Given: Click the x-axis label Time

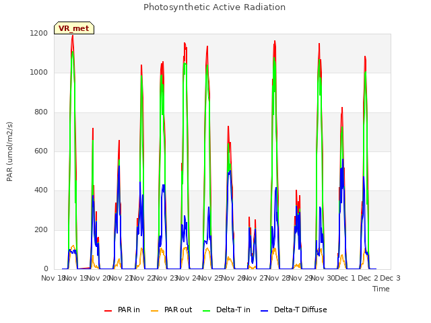Looking at the screenshot, I should (381, 289).
